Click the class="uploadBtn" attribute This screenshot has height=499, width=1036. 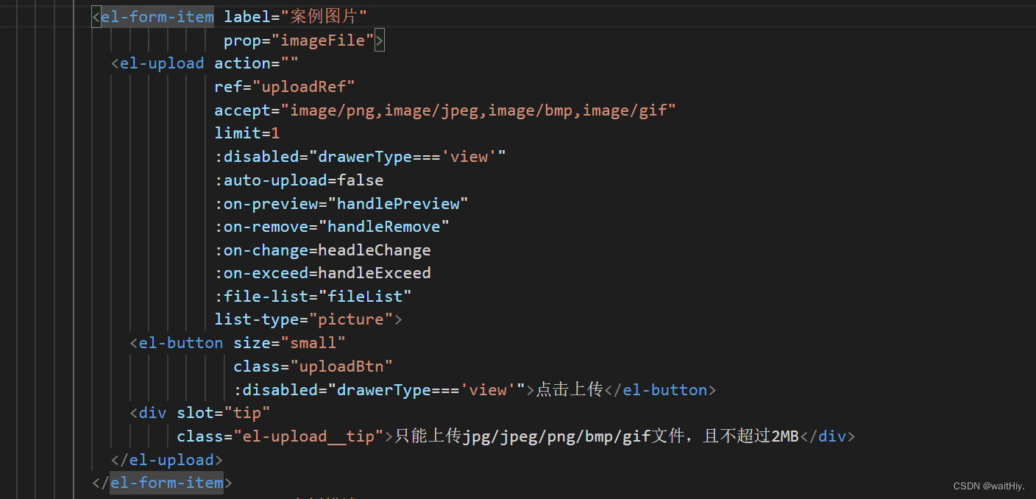pos(313,367)
